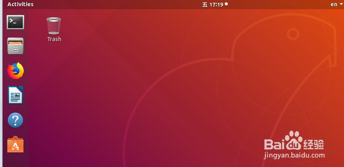This screenshot has height=167, width=344.
Task: Select the Trash icon on the desktop
Action: click(x=54, y=26)
